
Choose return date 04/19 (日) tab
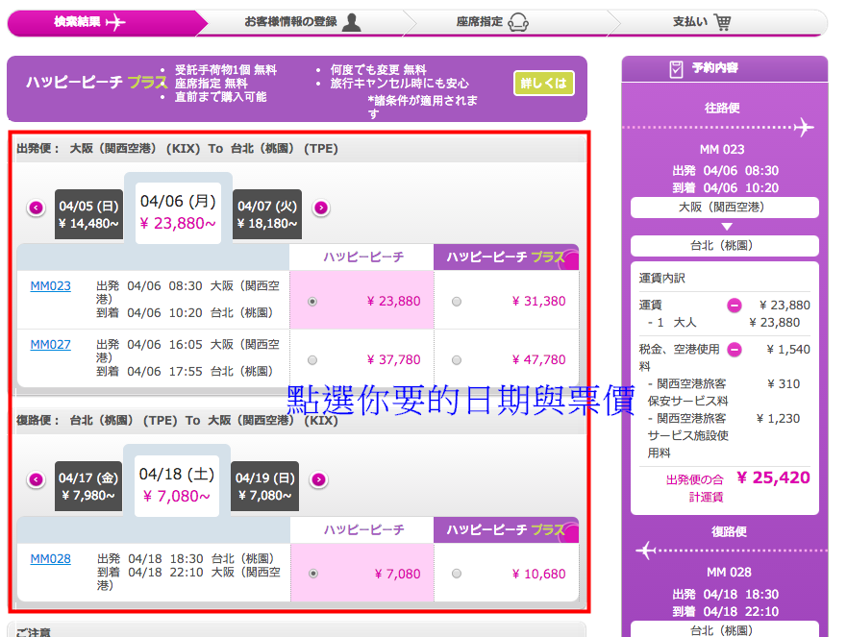[x=264, y=486]
